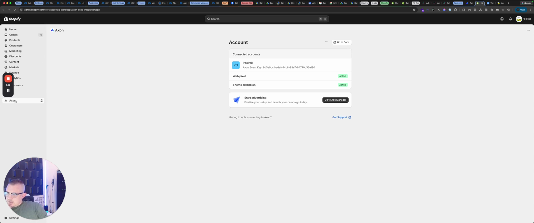The image size is (534, 223).
Task: Open the top-right page three-dot menu
Action: pos(528,30)
